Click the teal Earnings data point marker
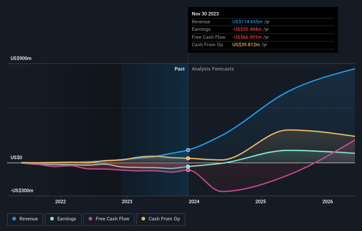The image size is (362, 231). (x=188, y=167)
